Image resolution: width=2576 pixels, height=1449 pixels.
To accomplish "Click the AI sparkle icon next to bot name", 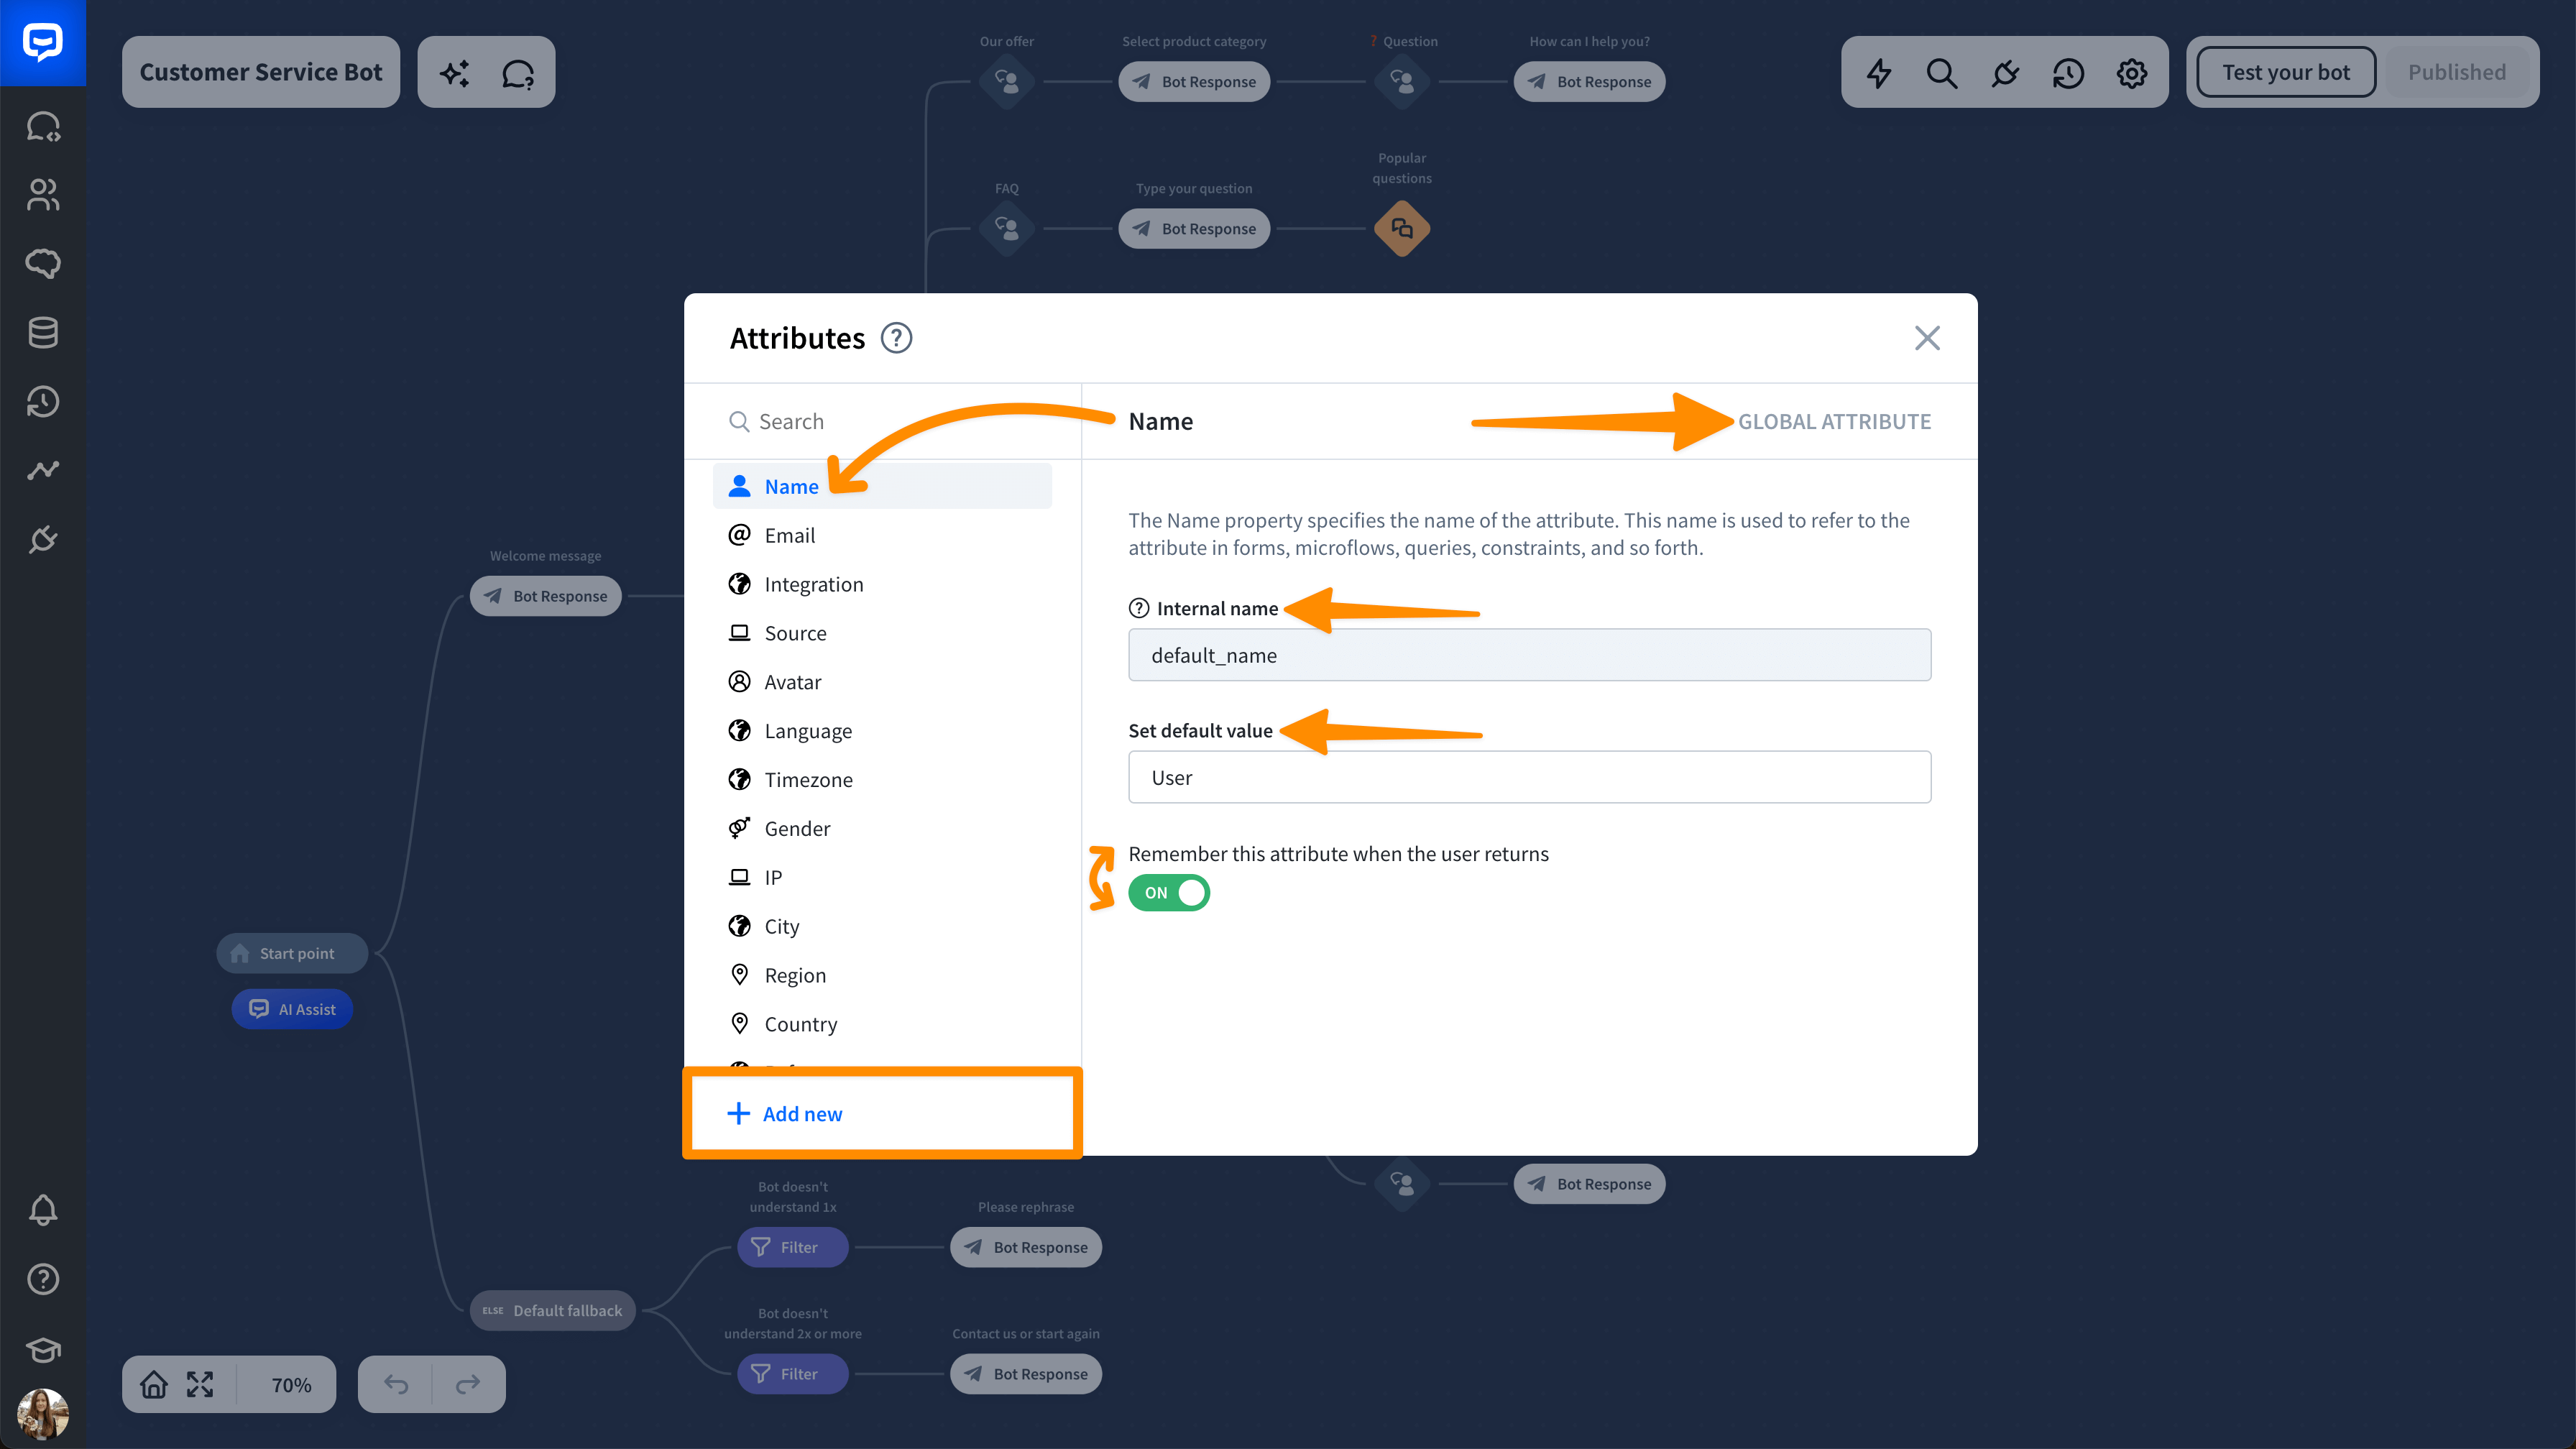I will point(455,73).
